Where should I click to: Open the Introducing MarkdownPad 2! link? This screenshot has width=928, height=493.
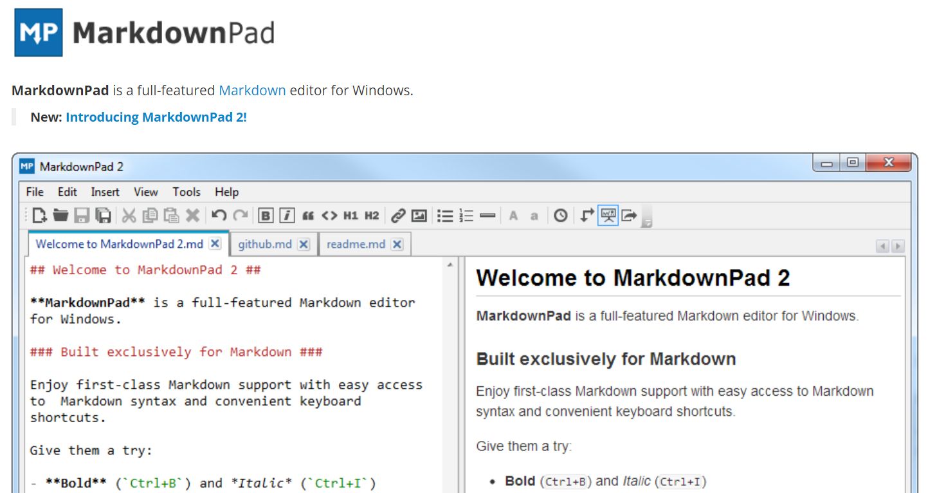[156, 117]
